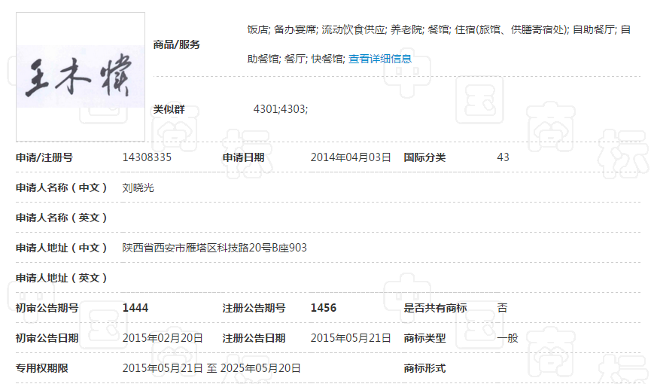The height and width of the screenshot is (384, 651).
Task: Click the similar group codes 4301;4303;
Action: tap(281, 109)
